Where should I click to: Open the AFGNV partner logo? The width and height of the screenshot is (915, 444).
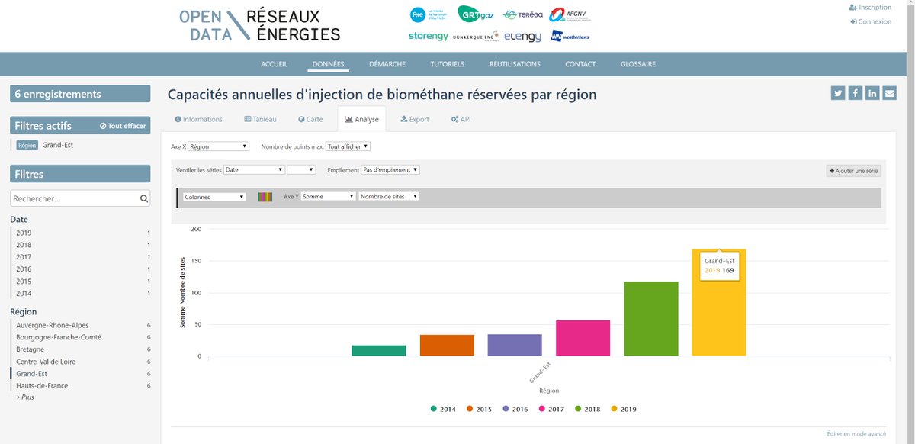[569, 14]
